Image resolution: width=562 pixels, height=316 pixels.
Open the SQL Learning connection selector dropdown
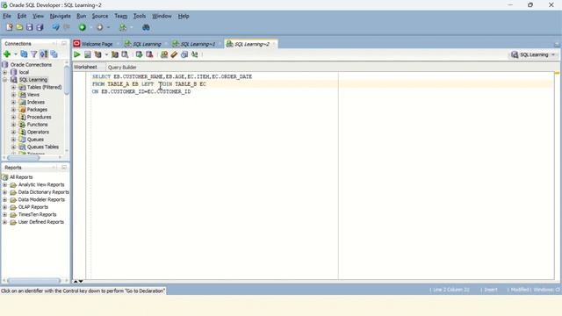coord(553,54)
